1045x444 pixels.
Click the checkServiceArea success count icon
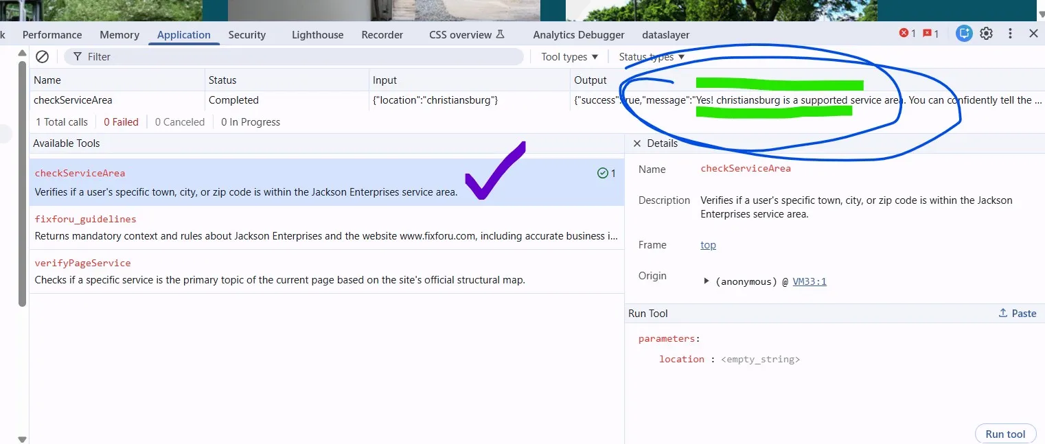602,174
